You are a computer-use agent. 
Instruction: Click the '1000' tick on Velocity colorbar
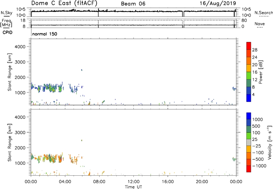click(258, 119)
